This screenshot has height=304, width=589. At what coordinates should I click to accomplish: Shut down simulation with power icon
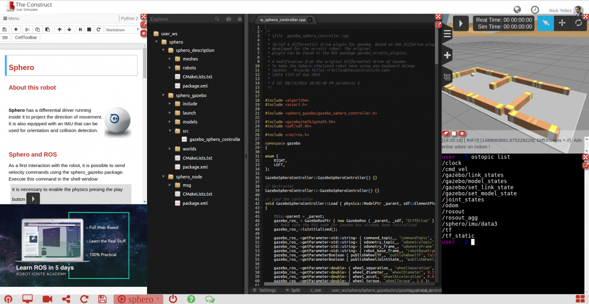(x=173, y=299)
